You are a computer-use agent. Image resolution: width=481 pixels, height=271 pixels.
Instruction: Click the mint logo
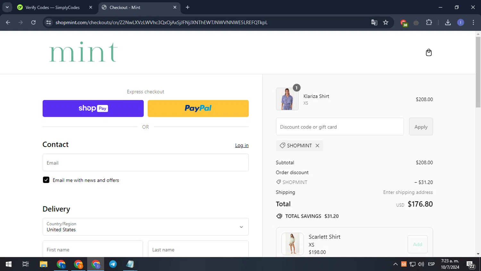tap(83, 52)
